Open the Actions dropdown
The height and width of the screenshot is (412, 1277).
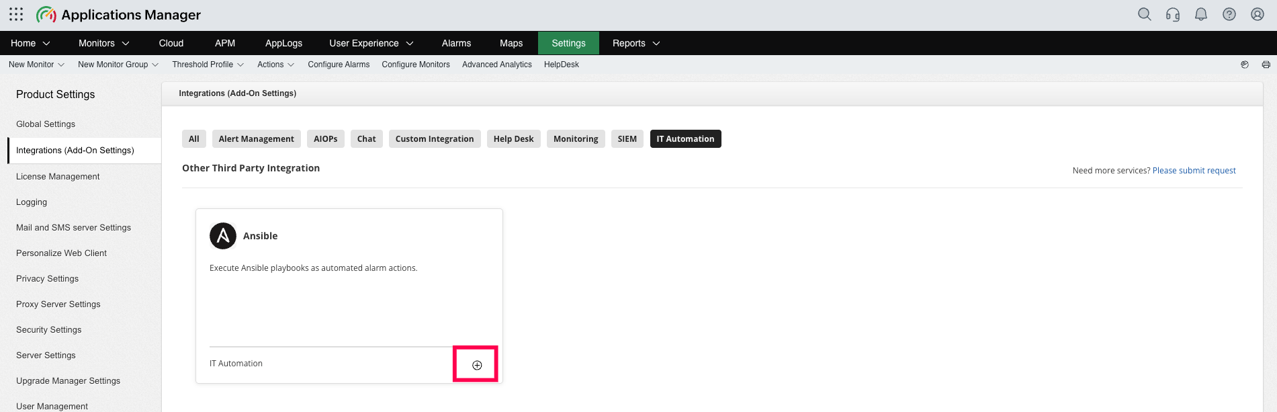click(276, 65)
